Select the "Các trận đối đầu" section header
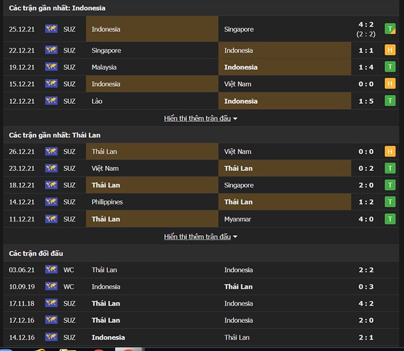404x351 pixels. coord(36,254)
